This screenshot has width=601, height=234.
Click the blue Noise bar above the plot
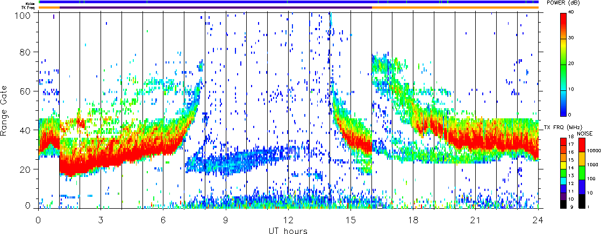(289, 2)
